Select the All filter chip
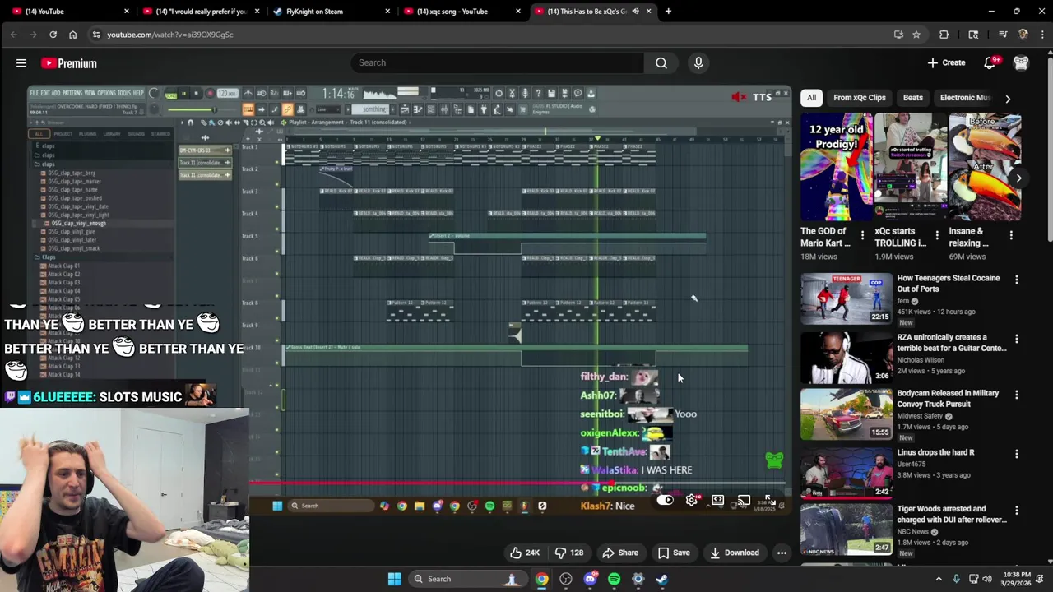The height and width of the screenshot is (592, 1053). (x=811, y=98)
